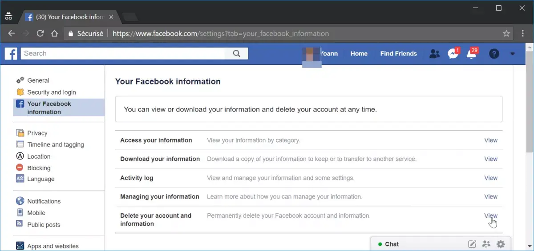Click the Language icon in sidebar
Image resolution: width=534 pixels, height=251 pixels.
[x=20, y=179]
